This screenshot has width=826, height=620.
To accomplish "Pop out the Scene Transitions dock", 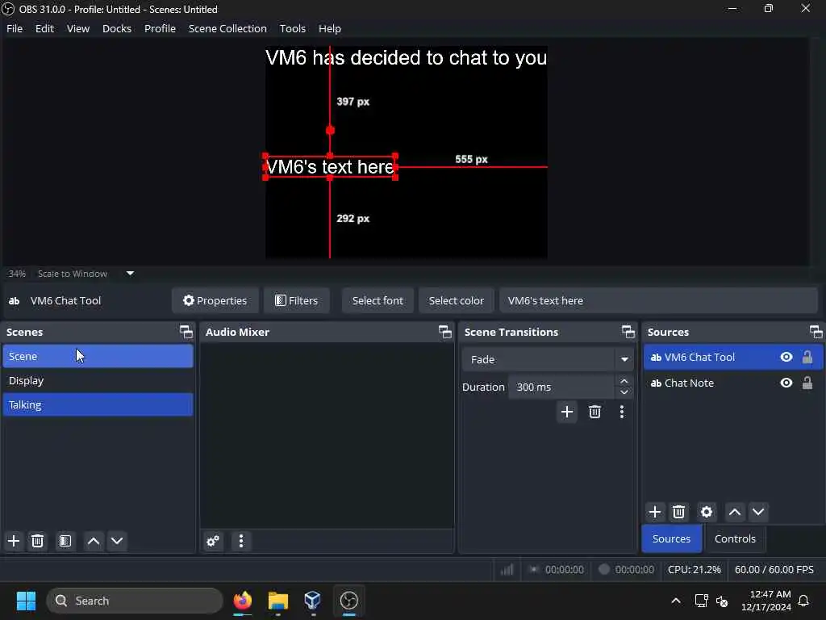I will 628,332.
